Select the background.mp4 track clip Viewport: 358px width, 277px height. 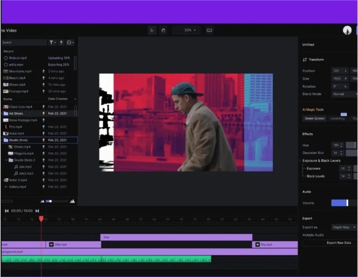(x=149, y=252)
